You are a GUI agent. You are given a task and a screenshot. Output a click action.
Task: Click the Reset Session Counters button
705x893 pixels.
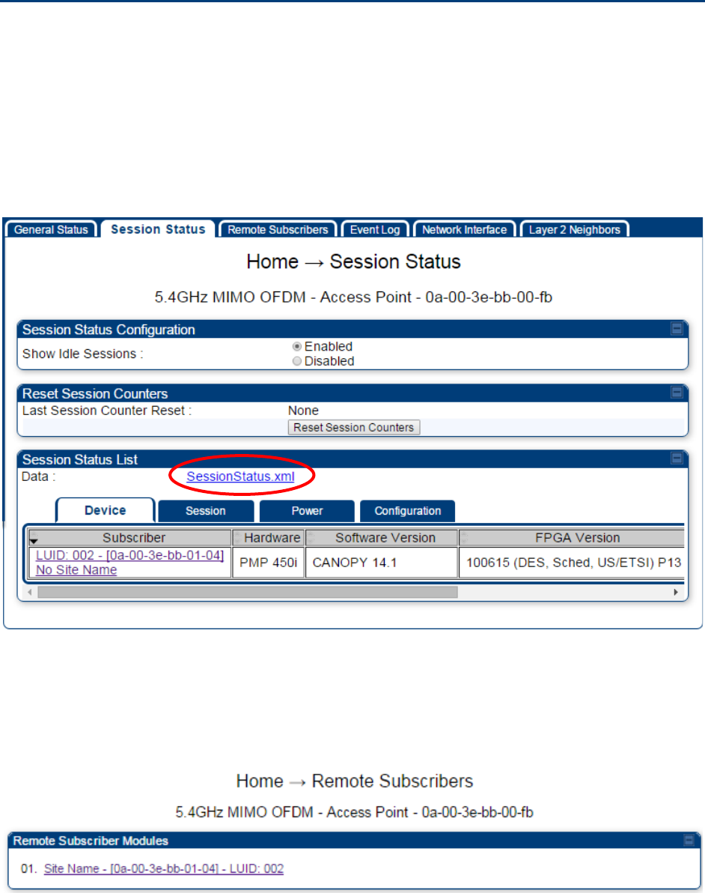[354, 428]
